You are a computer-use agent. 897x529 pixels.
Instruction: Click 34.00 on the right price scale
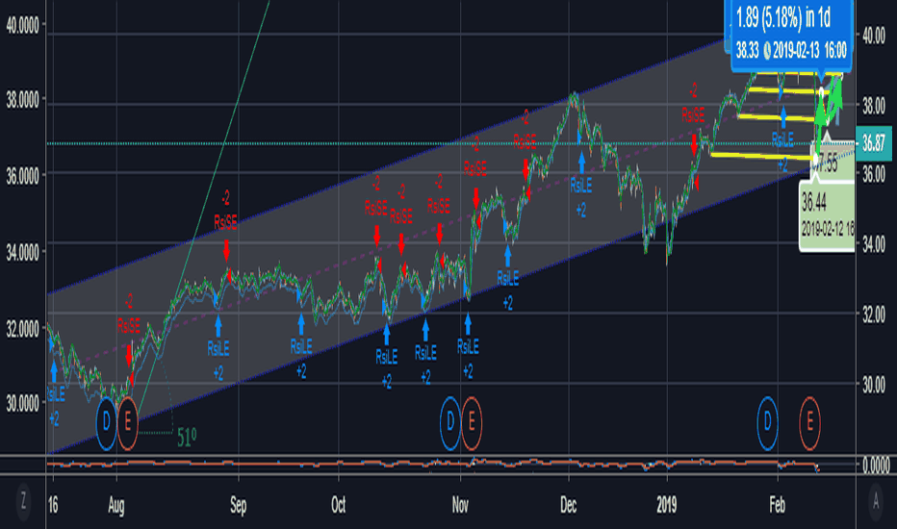coord(874,244)
